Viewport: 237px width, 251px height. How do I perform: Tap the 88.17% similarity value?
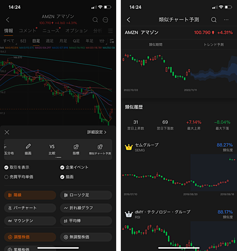(x=225, y=212)
